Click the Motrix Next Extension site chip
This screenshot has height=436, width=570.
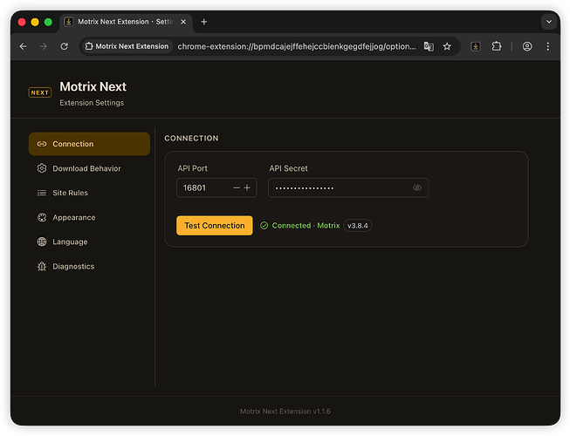127,46
